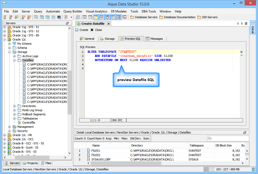The image size is (258, 174).
Task: Open the dropdown arrow beside the file icon
Action: 71,17
